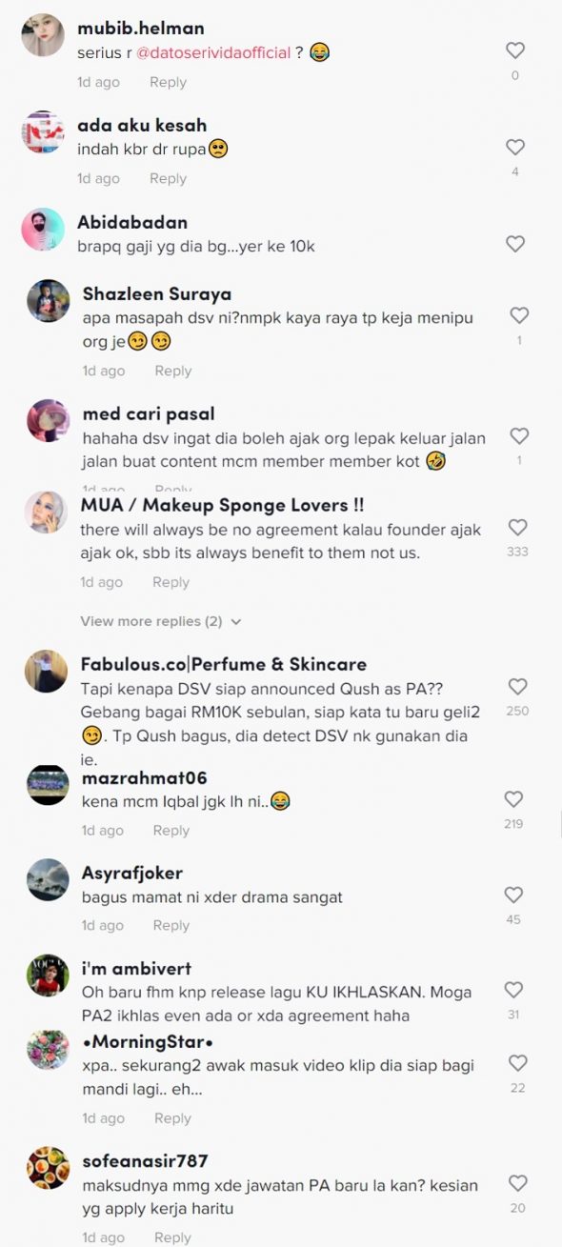Like Abidabadan's comment about gaji

tap(515, 244)
